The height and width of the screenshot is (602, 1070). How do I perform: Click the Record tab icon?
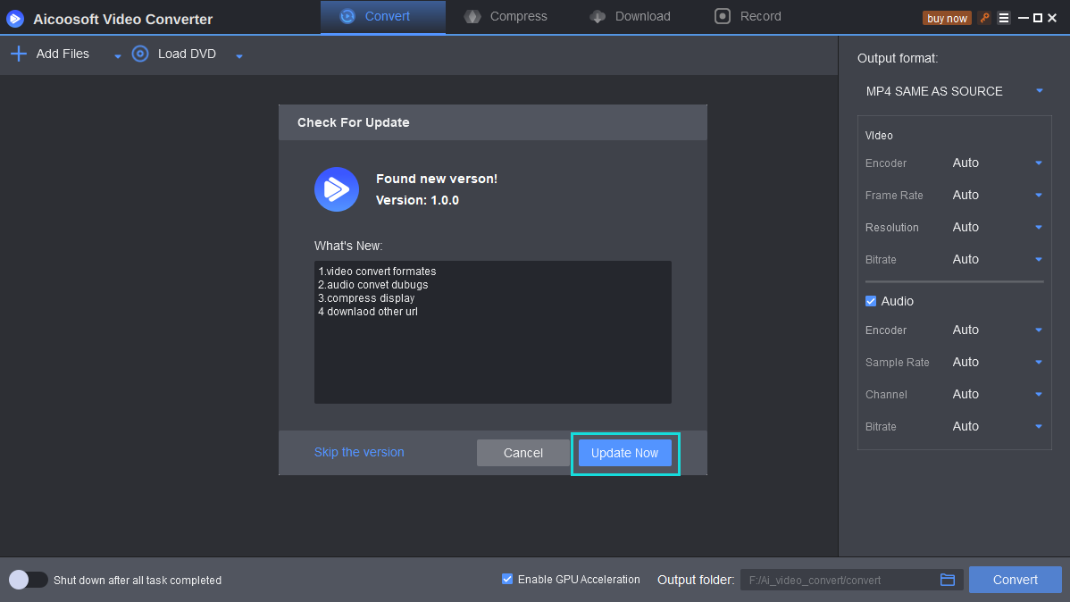coord(722,16)
